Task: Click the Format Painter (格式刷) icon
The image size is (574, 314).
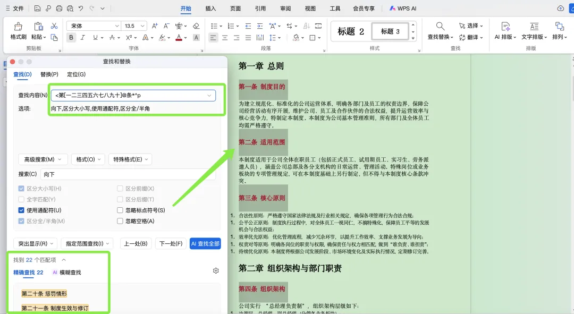Action: (x=18, y=31)
